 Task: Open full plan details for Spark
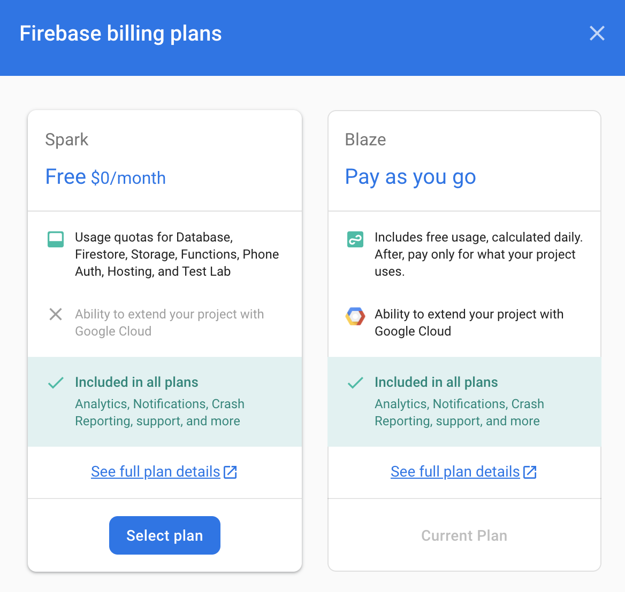[x=155, y=471]
